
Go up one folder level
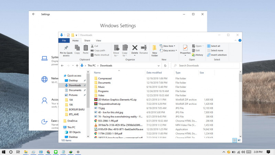click(x=77, y=65)
